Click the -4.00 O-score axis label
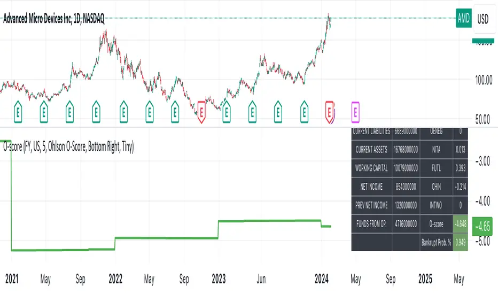 point(483,201)
